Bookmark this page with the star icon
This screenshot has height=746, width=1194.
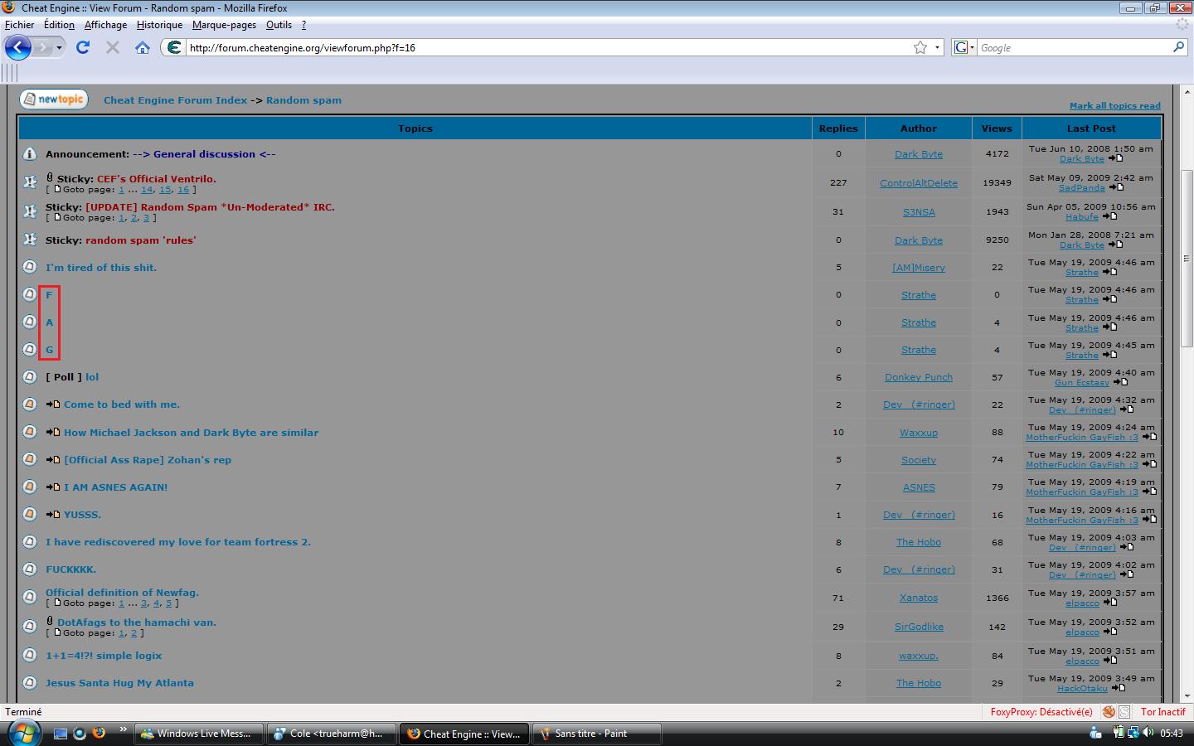click(x=920, y=47)
